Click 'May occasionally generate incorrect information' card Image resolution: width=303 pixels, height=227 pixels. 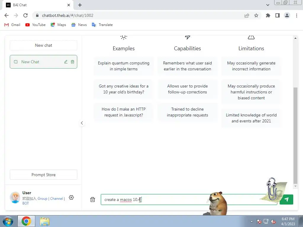tap(251, 66)
